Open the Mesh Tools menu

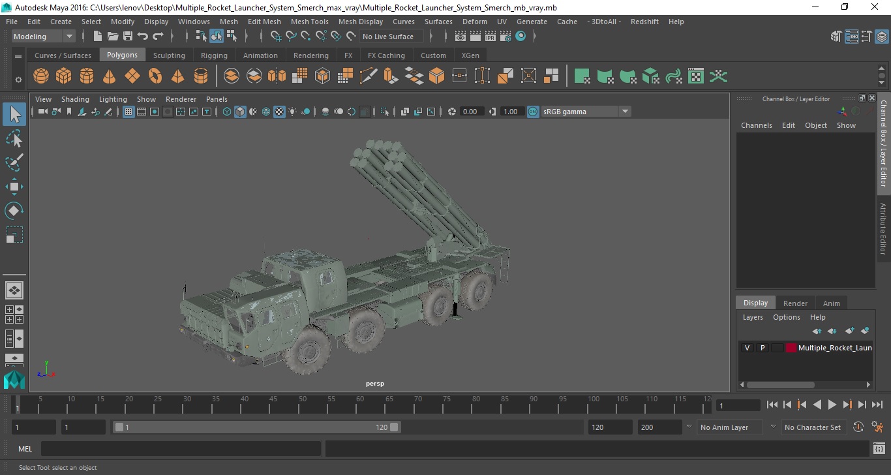[310, 22]
